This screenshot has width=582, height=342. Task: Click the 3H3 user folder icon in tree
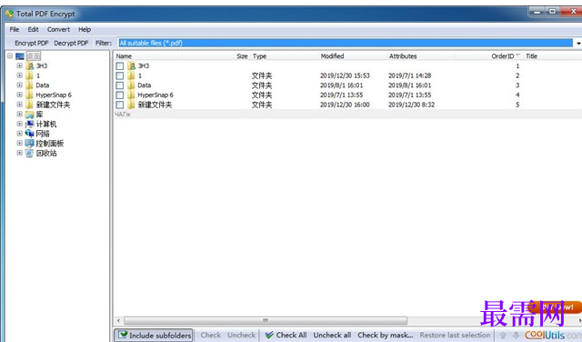[30, 66]
